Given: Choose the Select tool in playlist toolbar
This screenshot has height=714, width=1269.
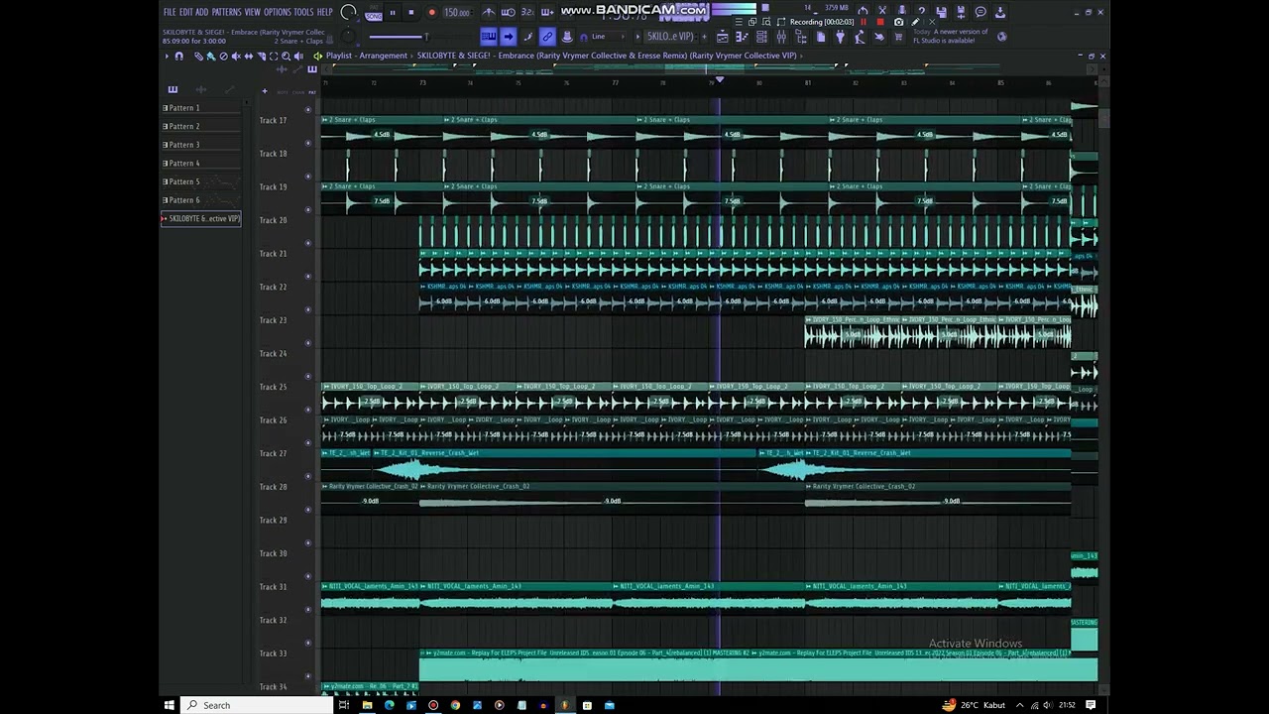Looking at the screenshot, I should 274,56.
